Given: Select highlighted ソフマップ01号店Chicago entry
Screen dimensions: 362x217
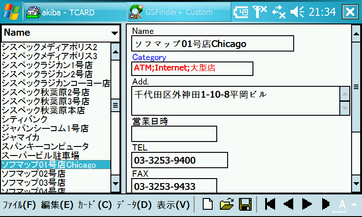Looking at the screenshot, I should [56, 165].
